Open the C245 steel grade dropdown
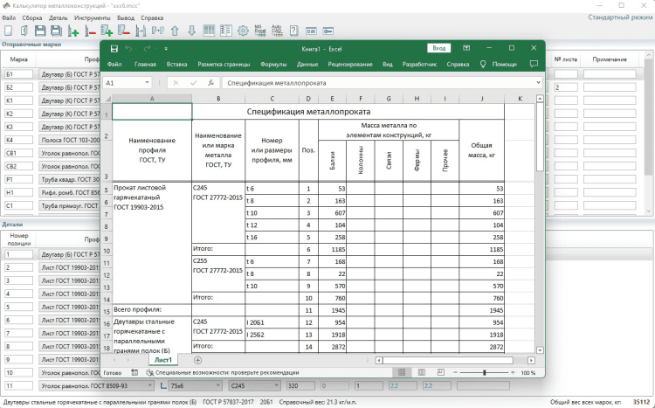The image size is (655, 408). point(276,385)
